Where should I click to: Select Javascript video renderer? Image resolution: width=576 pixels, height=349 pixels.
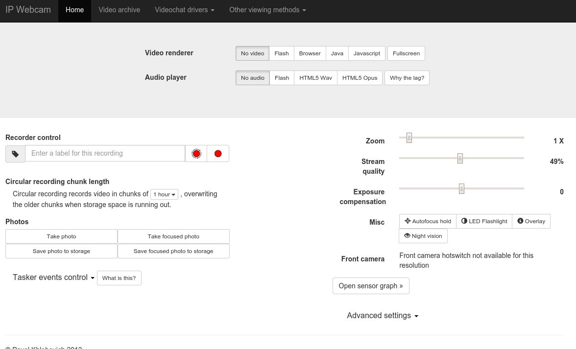click(366, 53)
